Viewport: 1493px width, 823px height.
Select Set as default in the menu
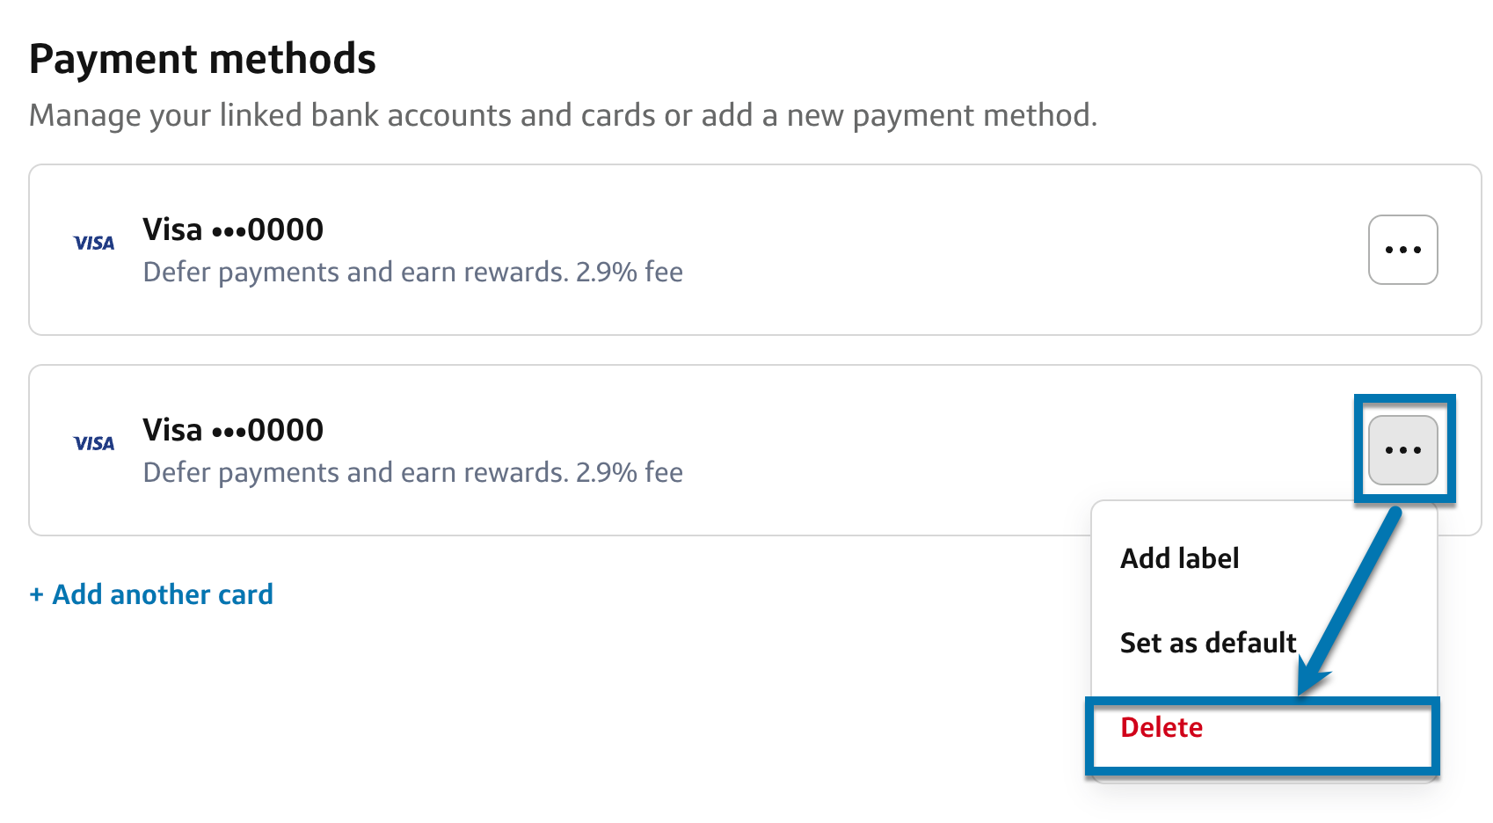[x=1207, y=643]
